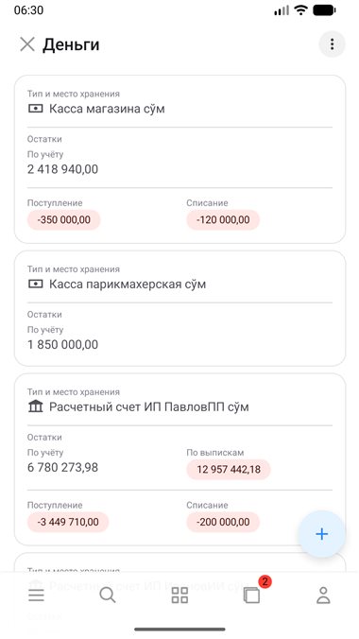The height and width of the screenshot is (639, 359).
Task: Open Касса парикмахерская сўм card
Action: [x=179, y=308]
